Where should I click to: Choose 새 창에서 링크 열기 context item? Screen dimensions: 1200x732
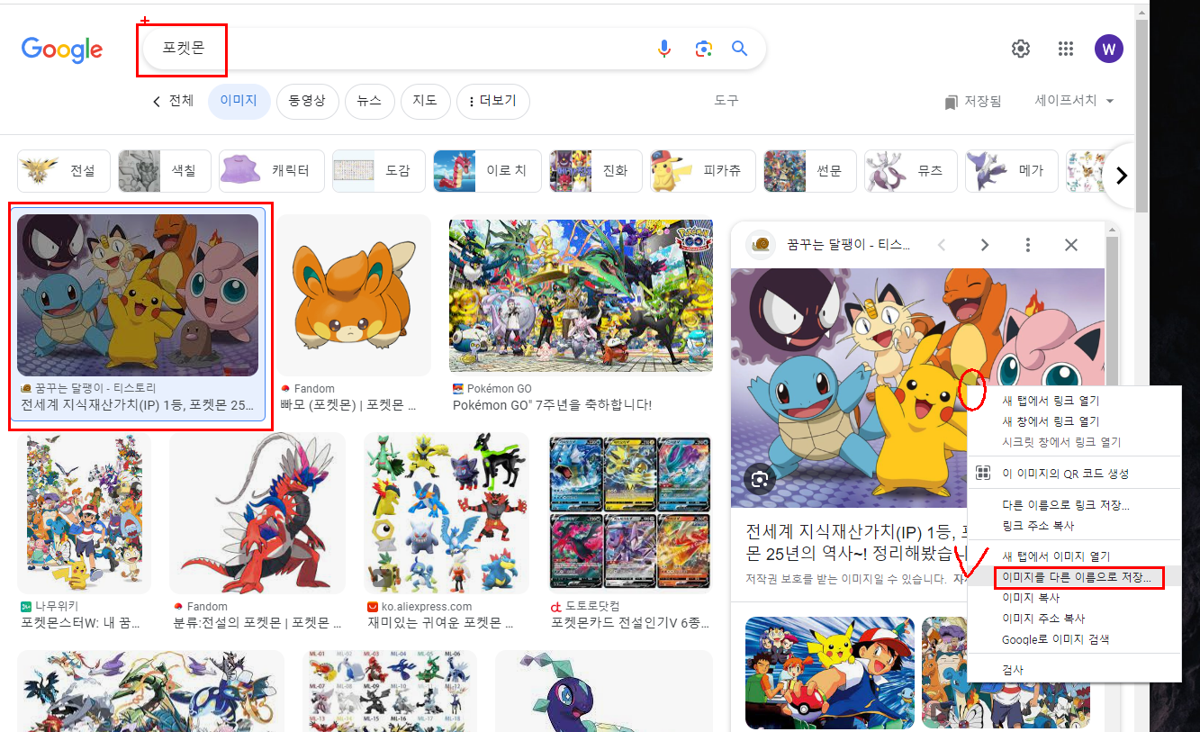(1074, 421)
